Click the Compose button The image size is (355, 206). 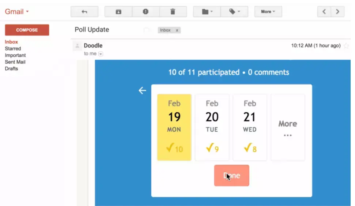(x=27, y=30)
